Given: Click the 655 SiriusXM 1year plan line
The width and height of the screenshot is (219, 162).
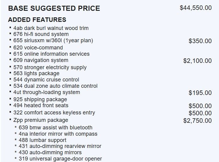Looking at the screenshot, I should [x=53, y=40].
